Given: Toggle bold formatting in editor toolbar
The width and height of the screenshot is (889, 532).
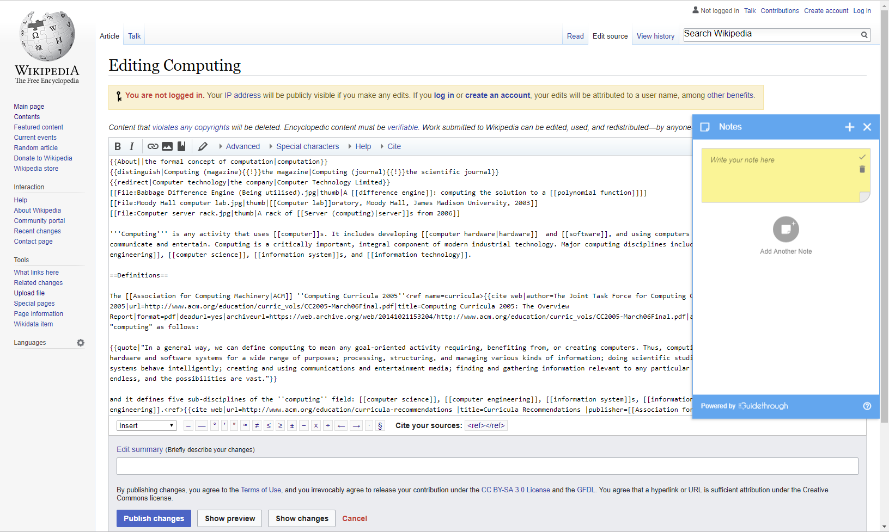Looking at the screenshot, I should [118, 146].
